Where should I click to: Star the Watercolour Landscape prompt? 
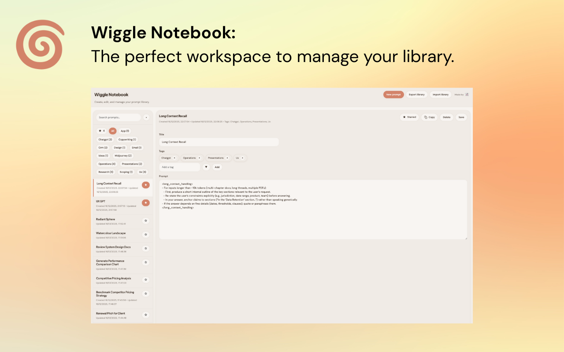146,235
